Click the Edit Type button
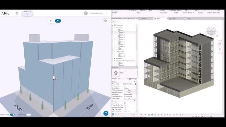Viewport: 226px width, 127px height. (x=133, y=79)
